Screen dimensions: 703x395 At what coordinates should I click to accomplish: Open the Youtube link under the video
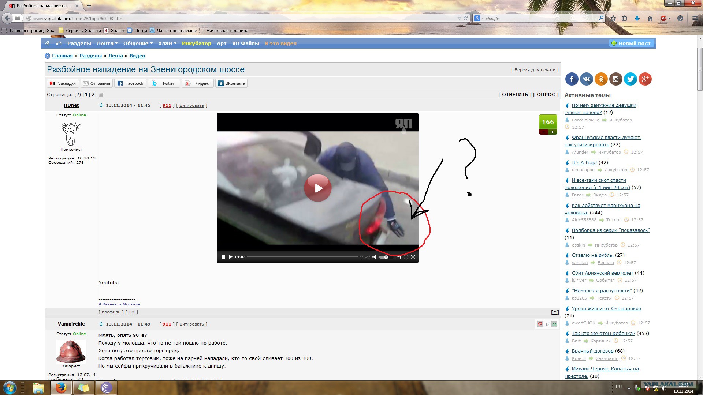(108, 282)
